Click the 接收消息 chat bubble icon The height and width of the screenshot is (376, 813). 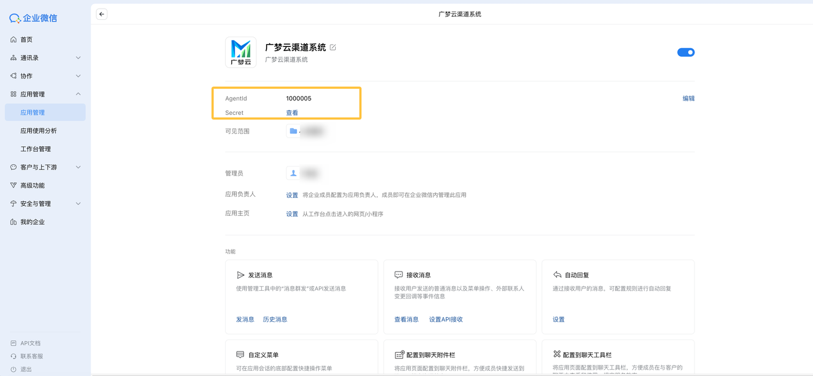[398, 275]
